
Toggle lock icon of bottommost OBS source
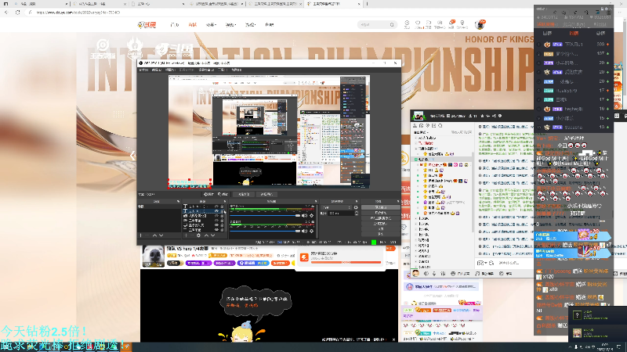(222, 229)
